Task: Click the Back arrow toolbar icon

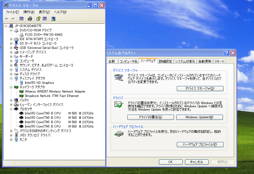Action: [7, 19]
